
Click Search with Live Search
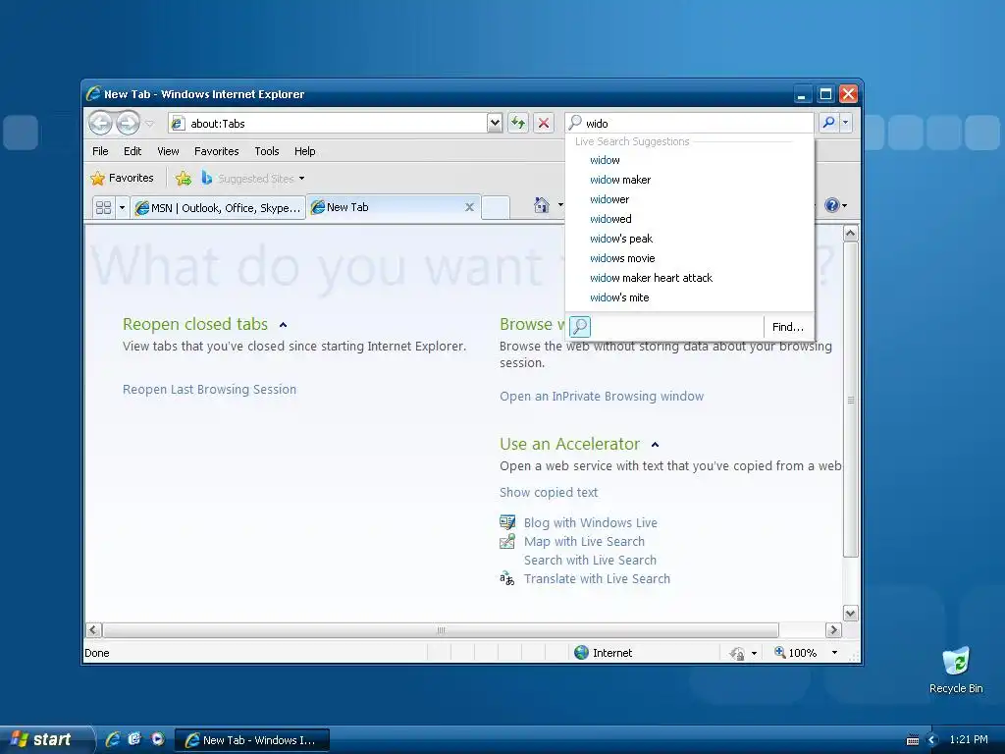pos(590,560)
